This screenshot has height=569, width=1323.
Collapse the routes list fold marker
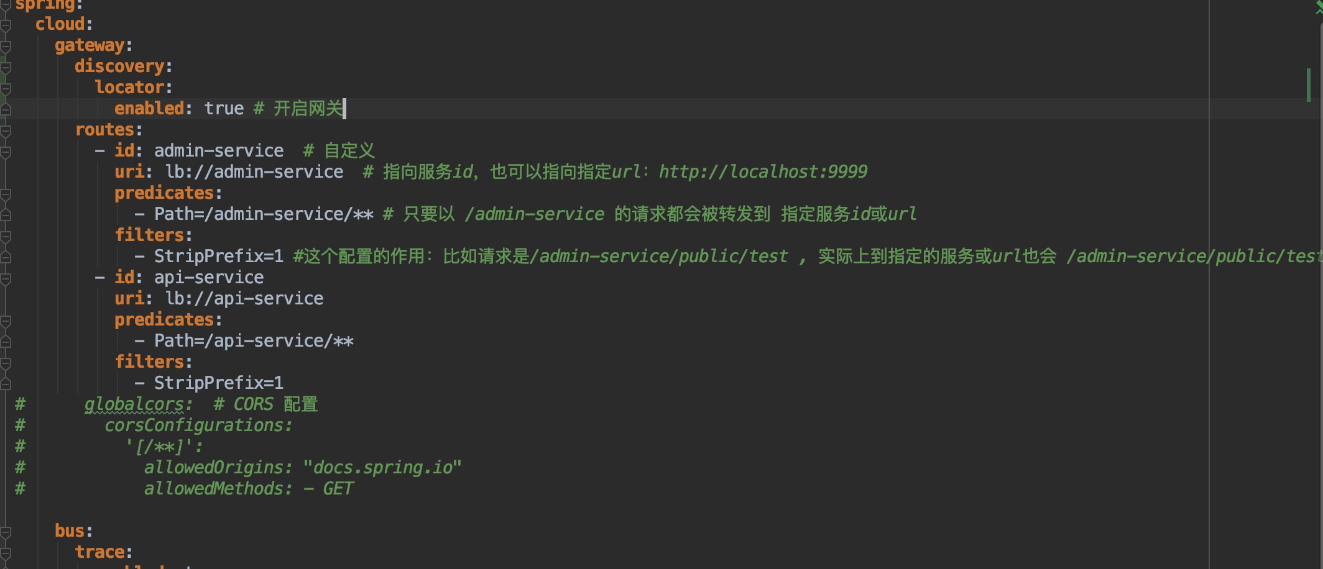coord(6,130)
